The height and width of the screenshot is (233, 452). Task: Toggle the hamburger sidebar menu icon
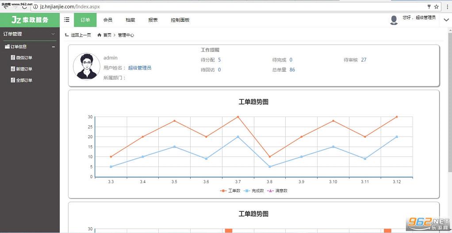pos(67,19)
